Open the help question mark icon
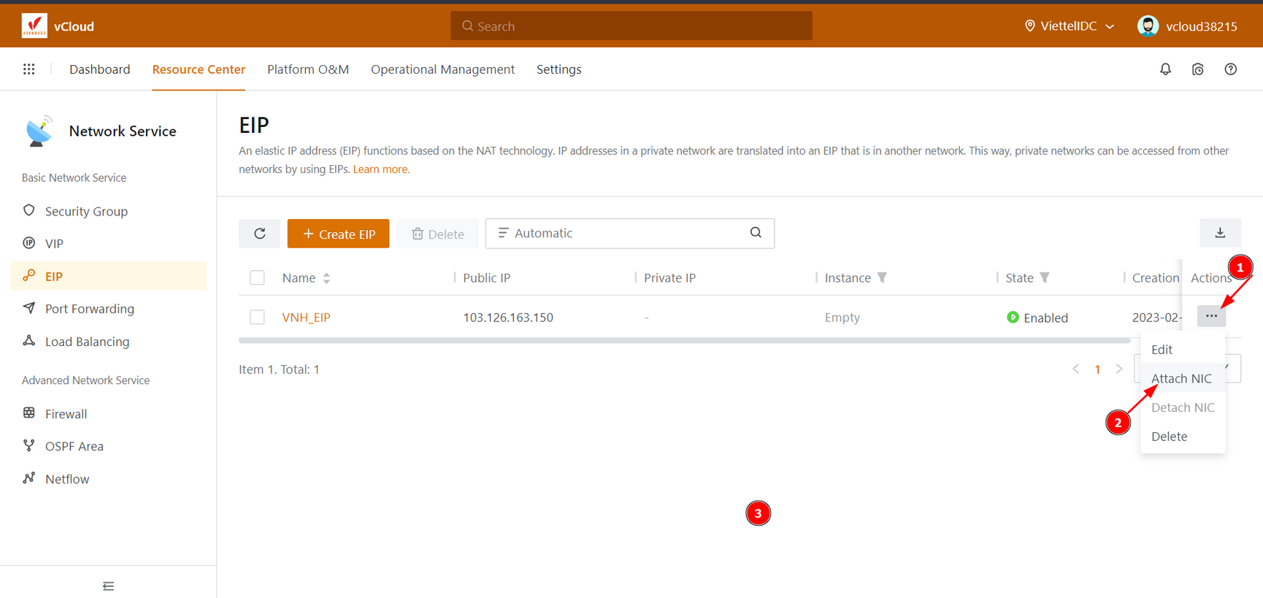 pyautogui.click(x=1230, y=69)
